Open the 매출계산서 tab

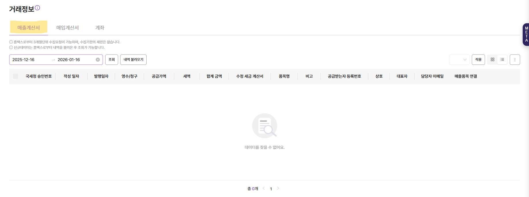point(28,28)
